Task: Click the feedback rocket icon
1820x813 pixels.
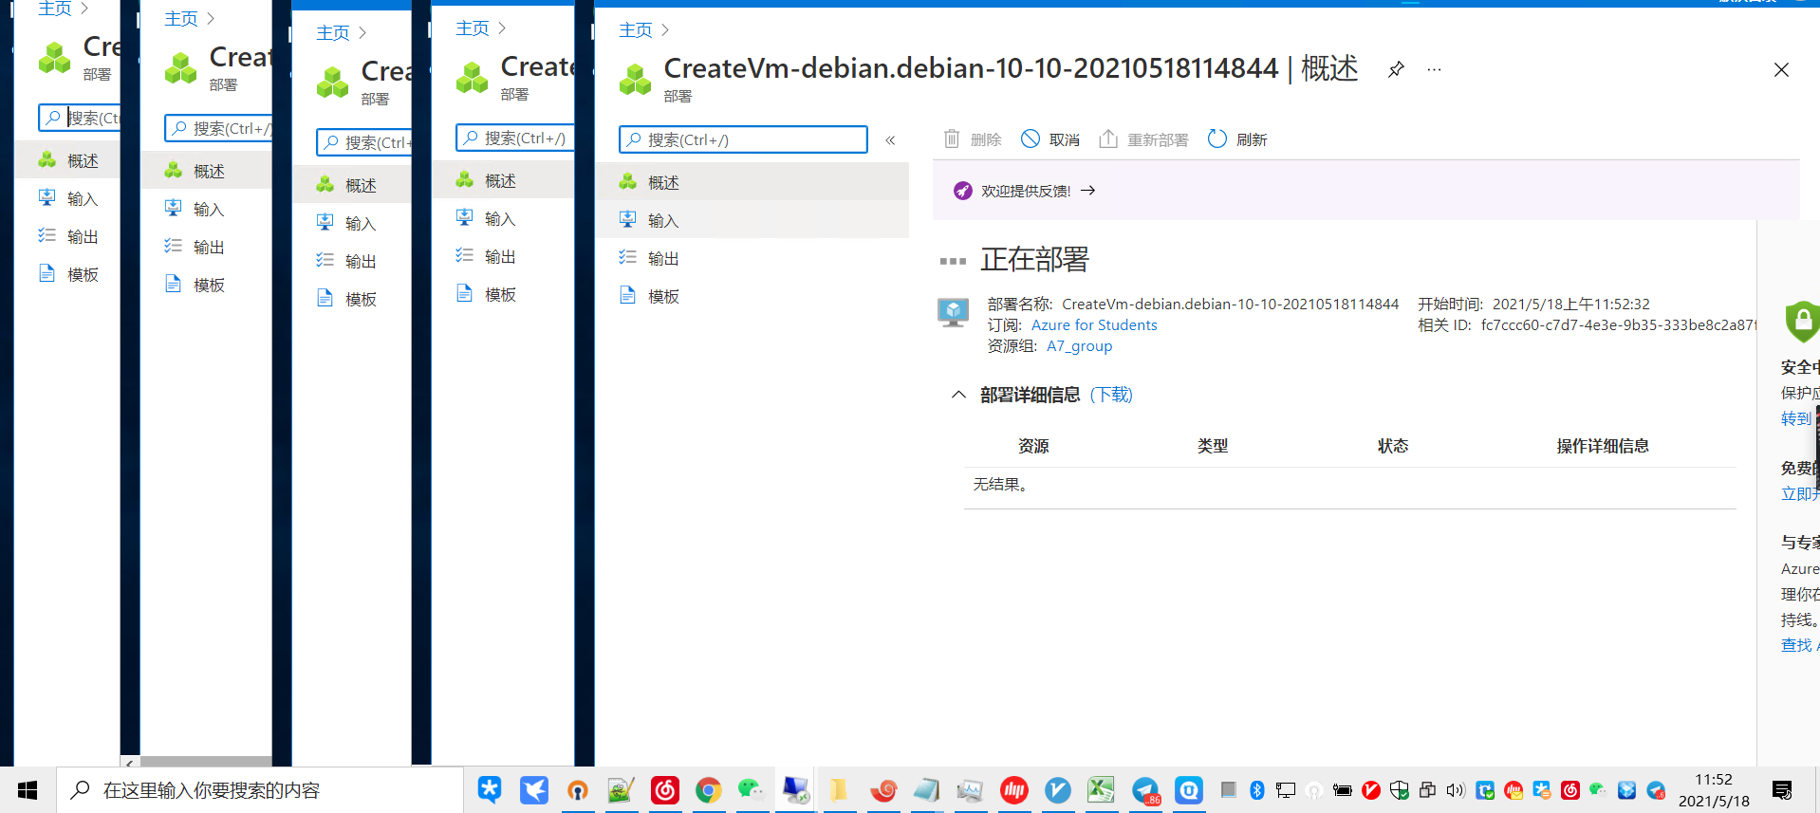Action: tap(962, 191)
